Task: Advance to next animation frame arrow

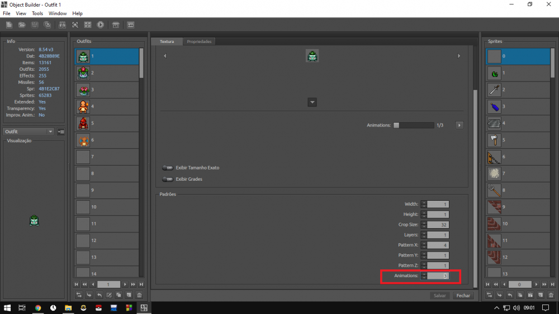Action: [459, 125]
